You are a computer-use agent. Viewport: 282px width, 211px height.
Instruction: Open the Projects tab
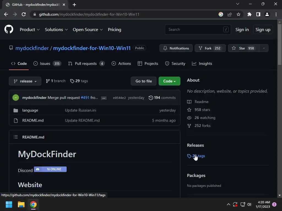148,63
